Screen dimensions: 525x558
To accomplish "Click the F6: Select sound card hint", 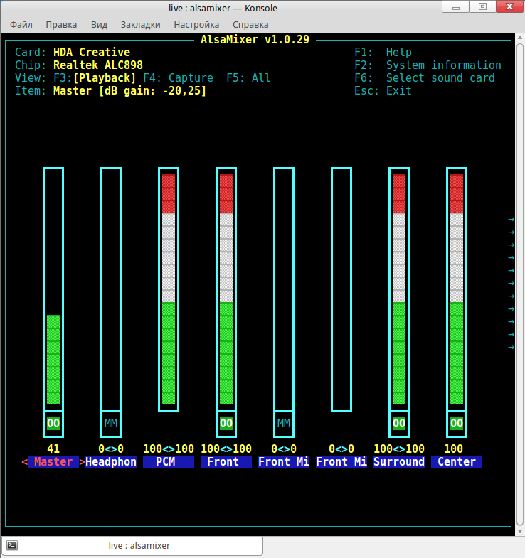I will [x=425, y=78].
